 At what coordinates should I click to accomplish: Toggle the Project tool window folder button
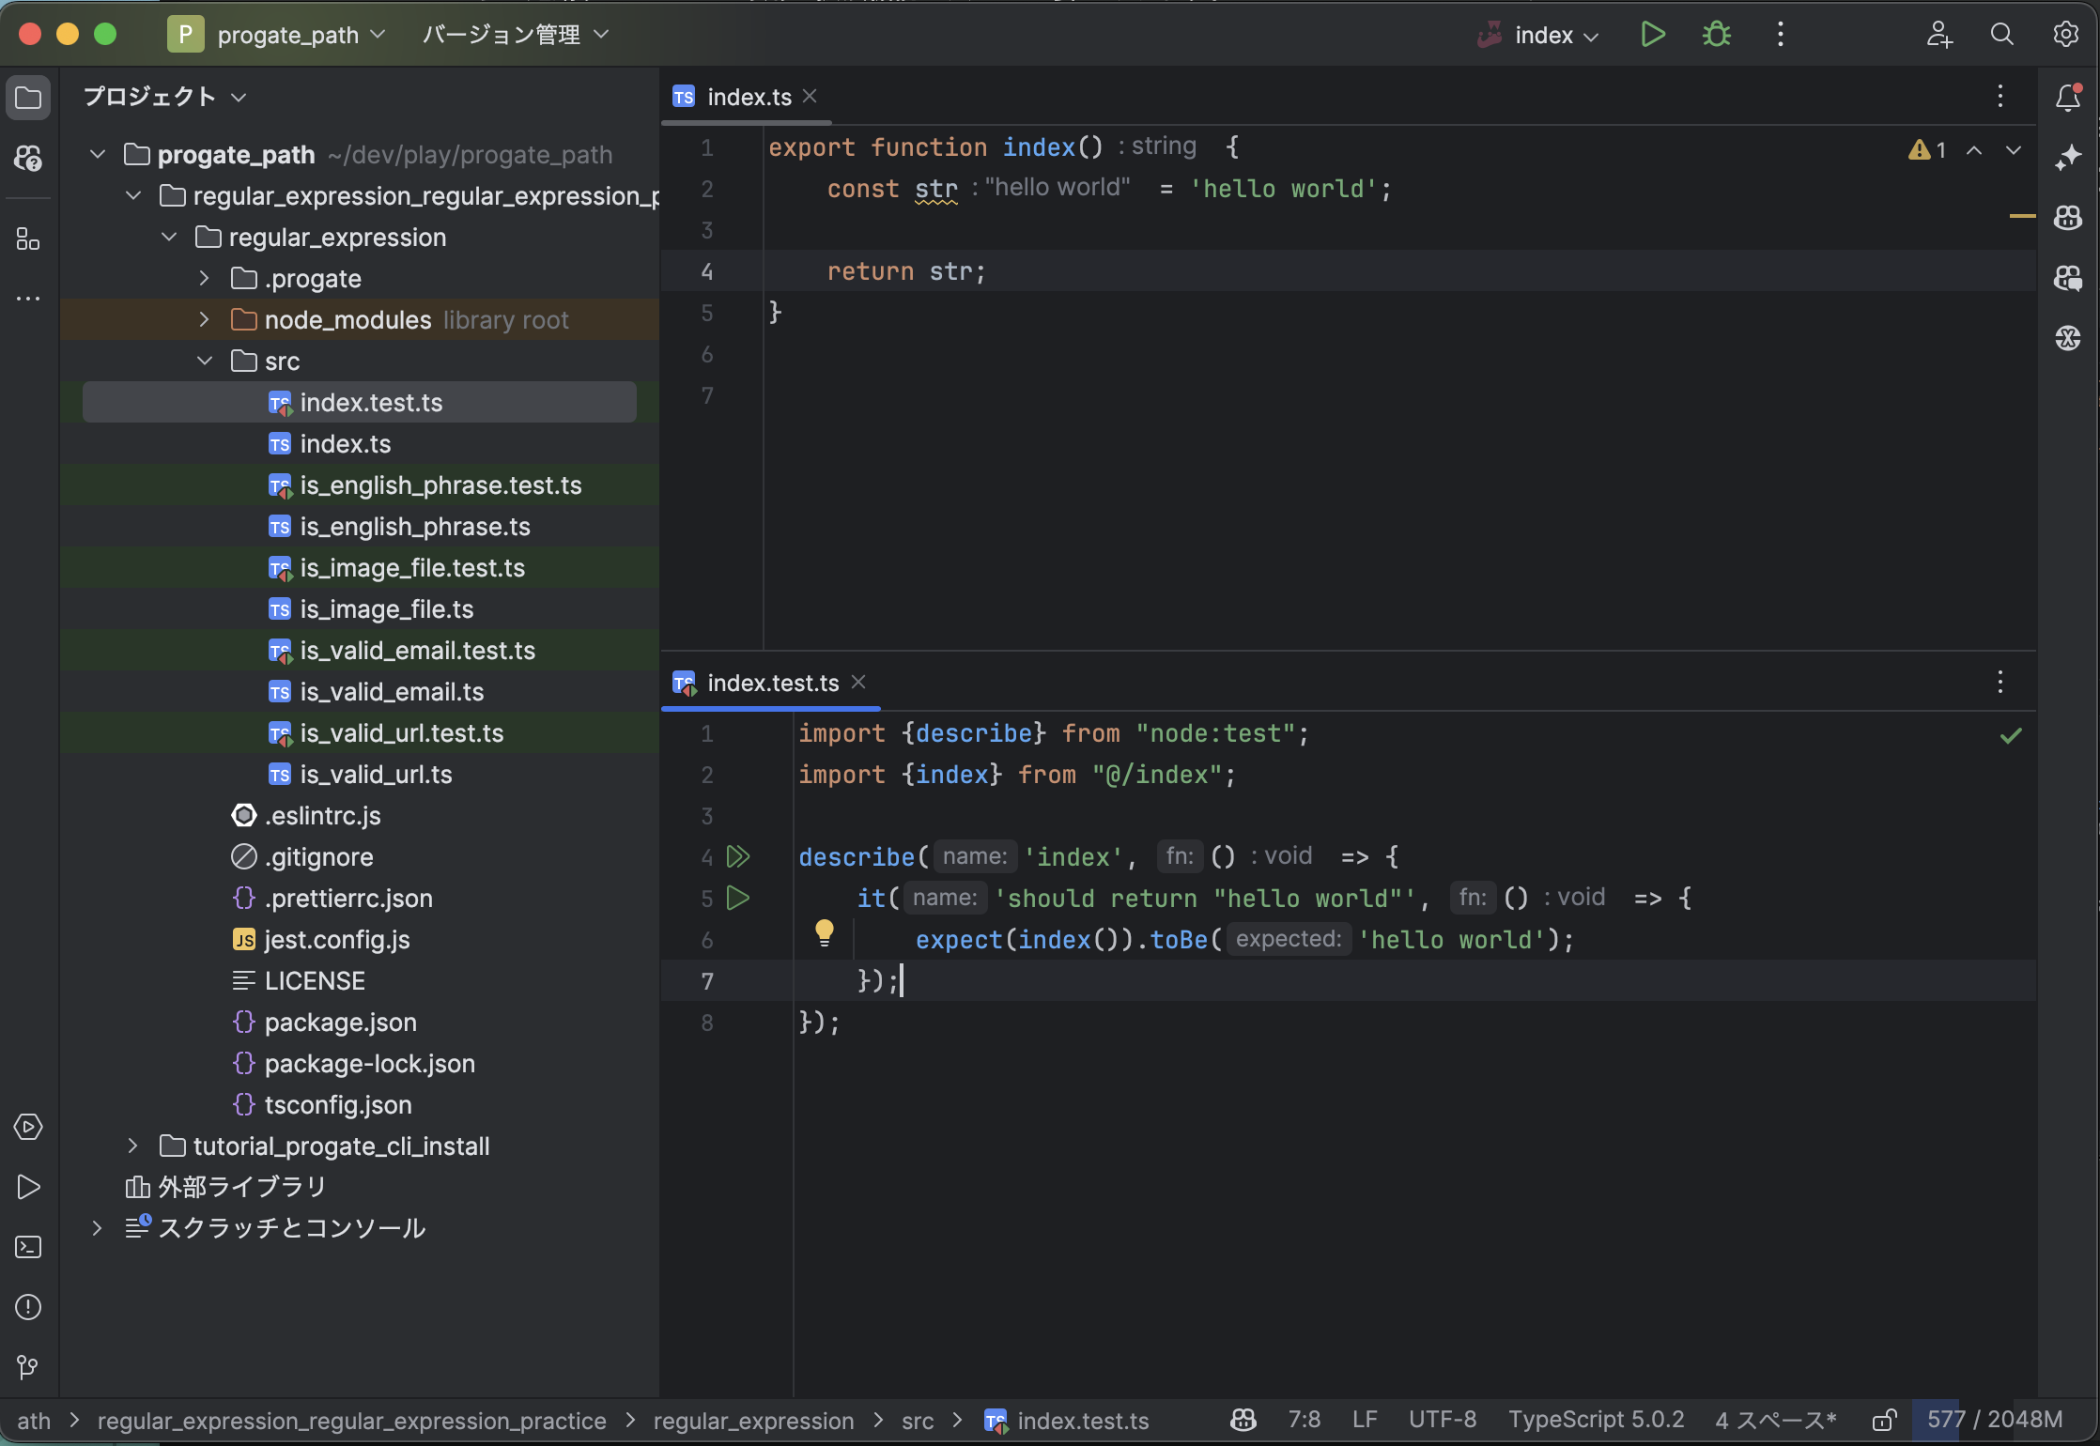[x=28, y=98]
